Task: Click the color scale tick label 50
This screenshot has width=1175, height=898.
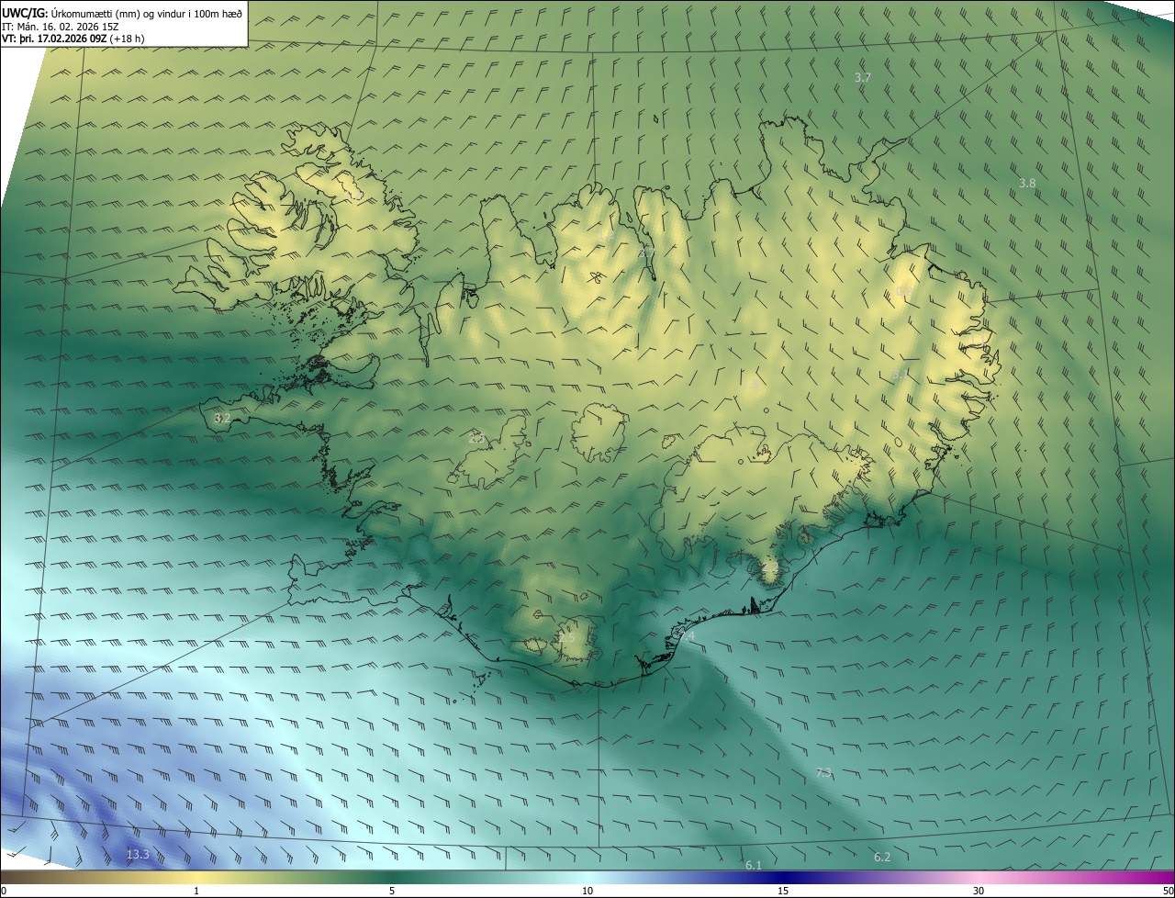Action: pos(1168,891)
